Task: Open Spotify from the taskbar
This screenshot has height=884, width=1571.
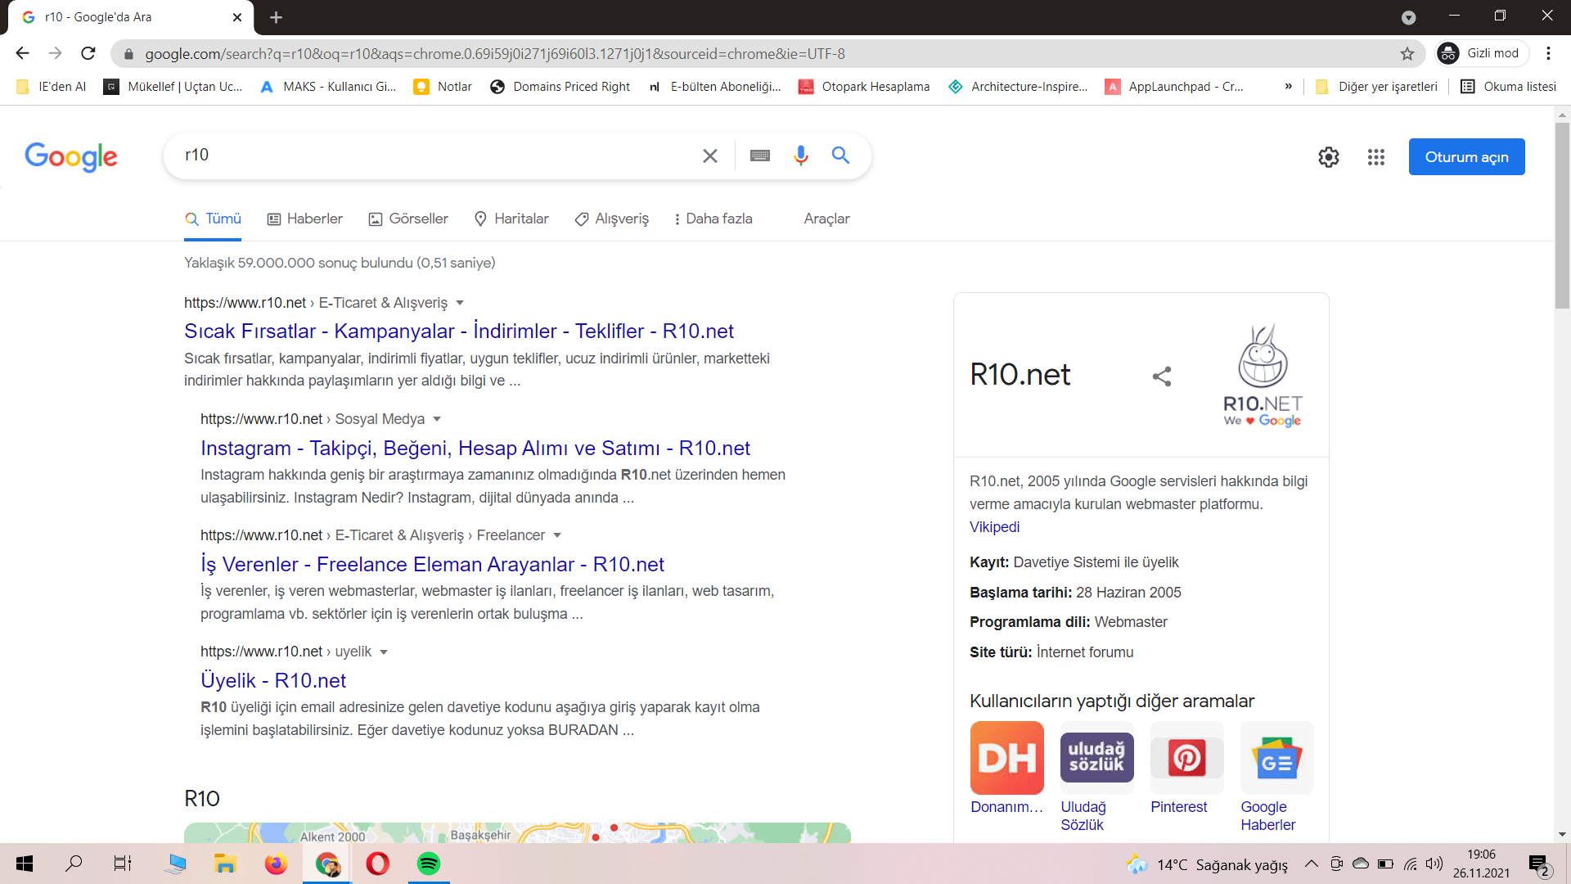Action: (x=428, y=864)
